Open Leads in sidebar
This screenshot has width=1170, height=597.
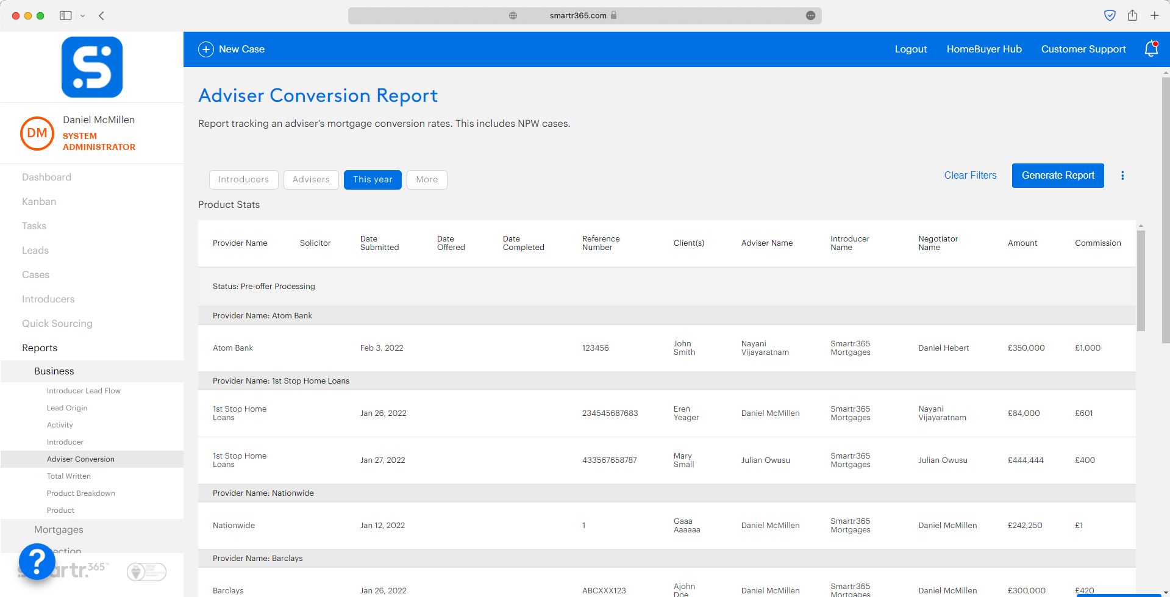click(35, 251)
